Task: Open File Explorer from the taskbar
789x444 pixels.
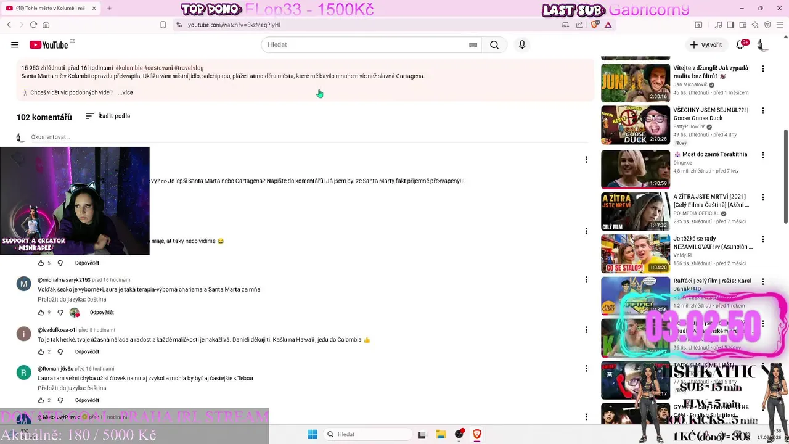Action: click(441, 434)
